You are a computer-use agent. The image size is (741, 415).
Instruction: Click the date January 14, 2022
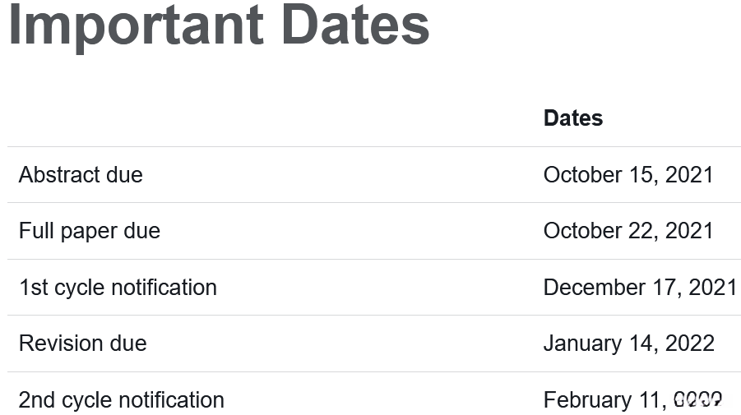click(629, 344)
